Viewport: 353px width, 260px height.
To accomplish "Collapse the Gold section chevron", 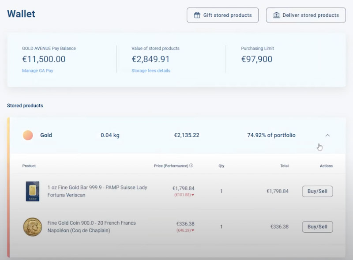I will coord(327,135).
